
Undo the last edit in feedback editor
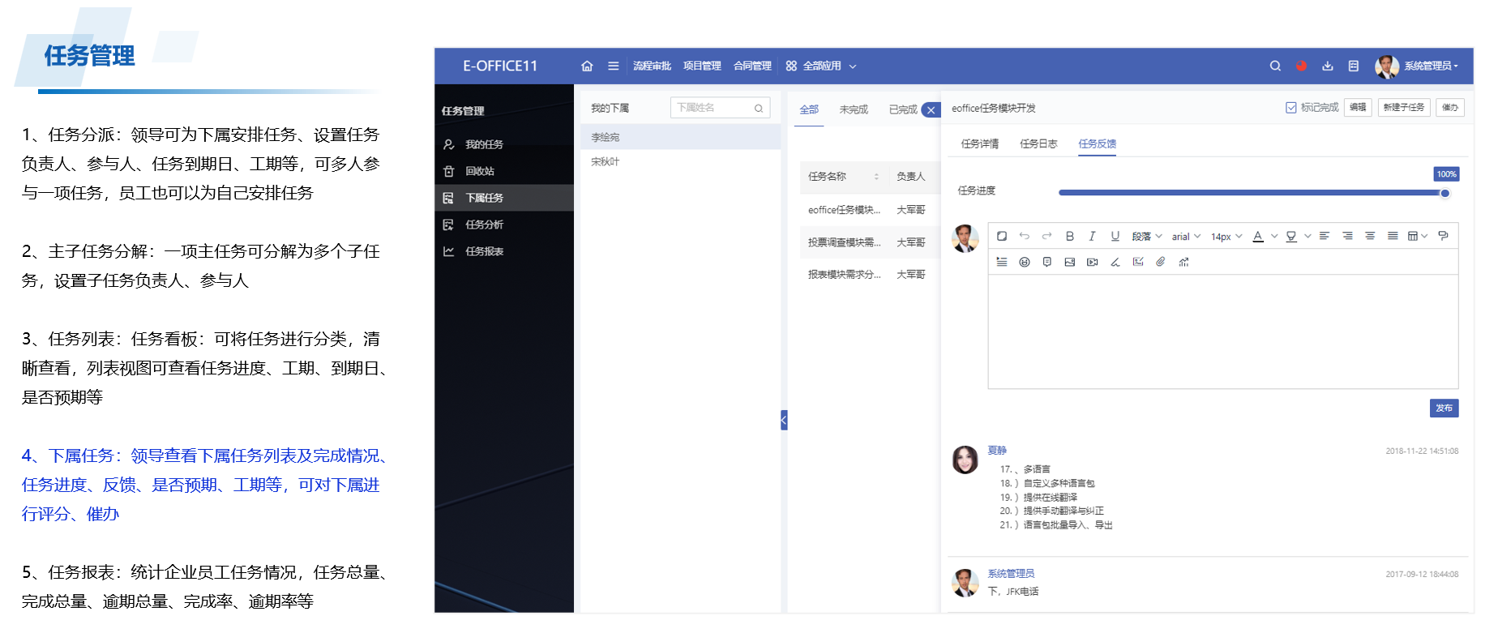click(1025, 236)
